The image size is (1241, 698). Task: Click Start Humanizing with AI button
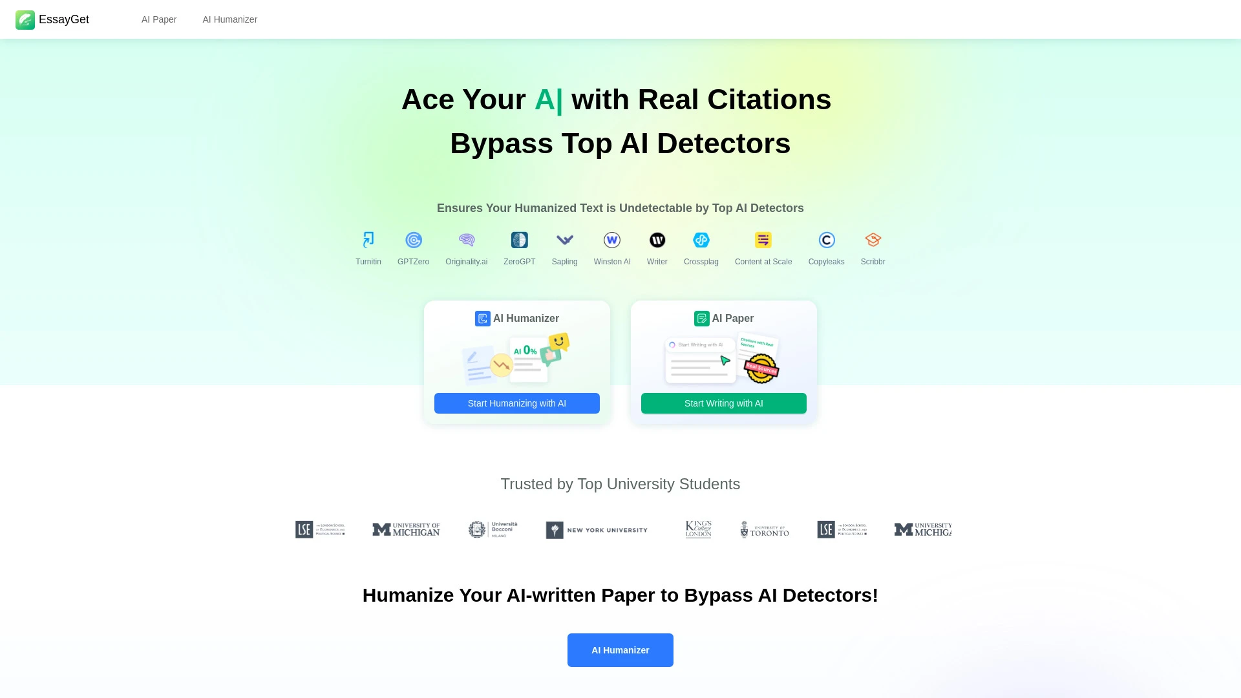pos(516,402)
